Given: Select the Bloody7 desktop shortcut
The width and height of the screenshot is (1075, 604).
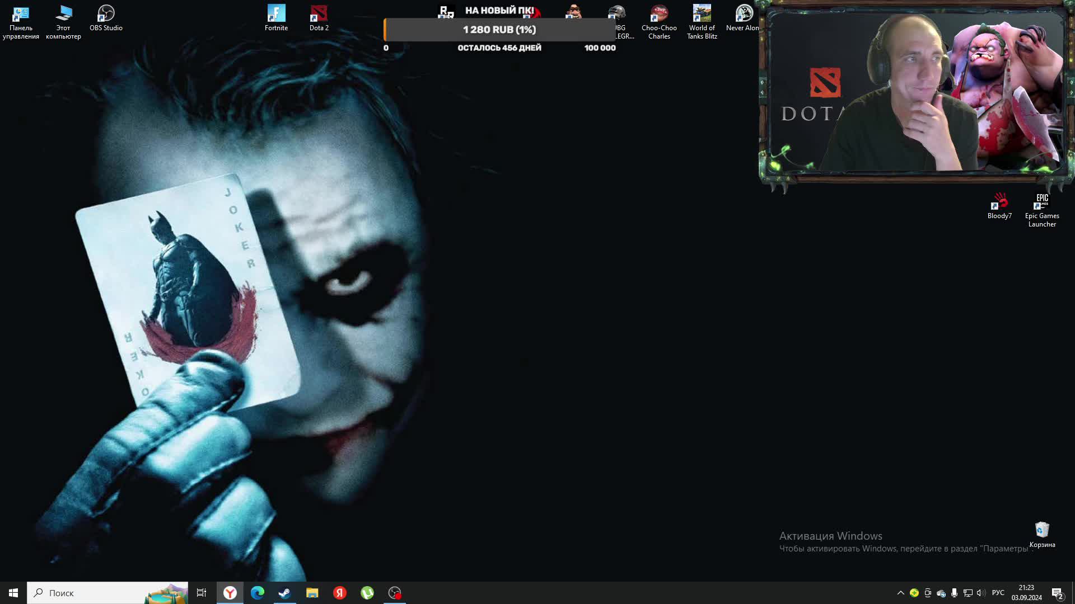Looking at the screenshot, I should 999,206.
